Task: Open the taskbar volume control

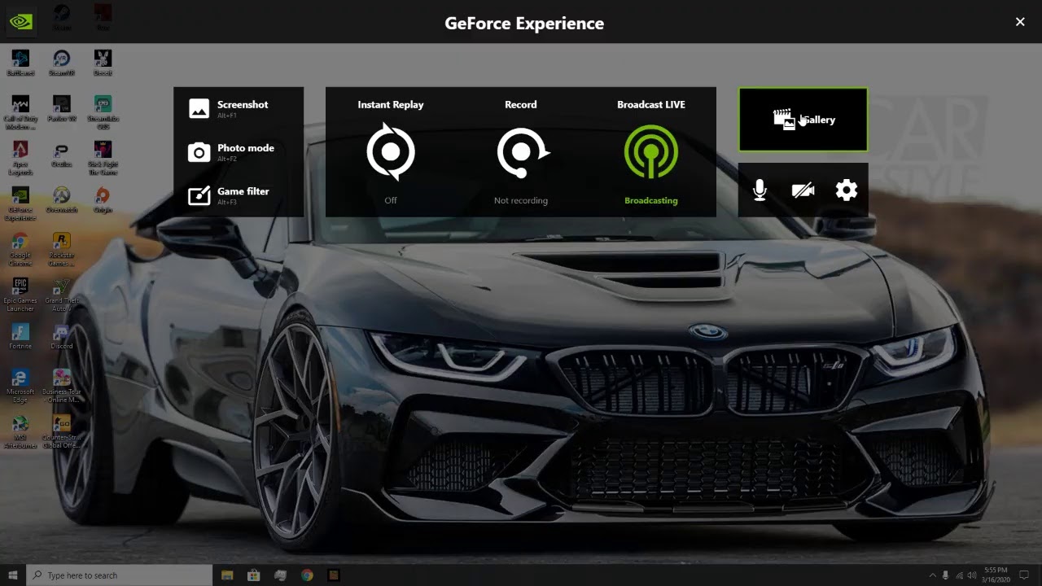Action: click(x=973, y=575)
